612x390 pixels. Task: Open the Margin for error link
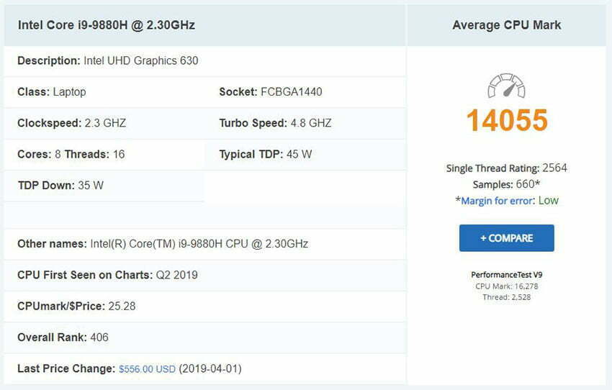(x=497, y=201)
